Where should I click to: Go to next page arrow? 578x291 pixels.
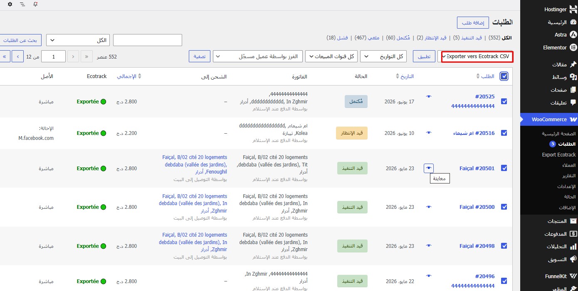point(17,56)
